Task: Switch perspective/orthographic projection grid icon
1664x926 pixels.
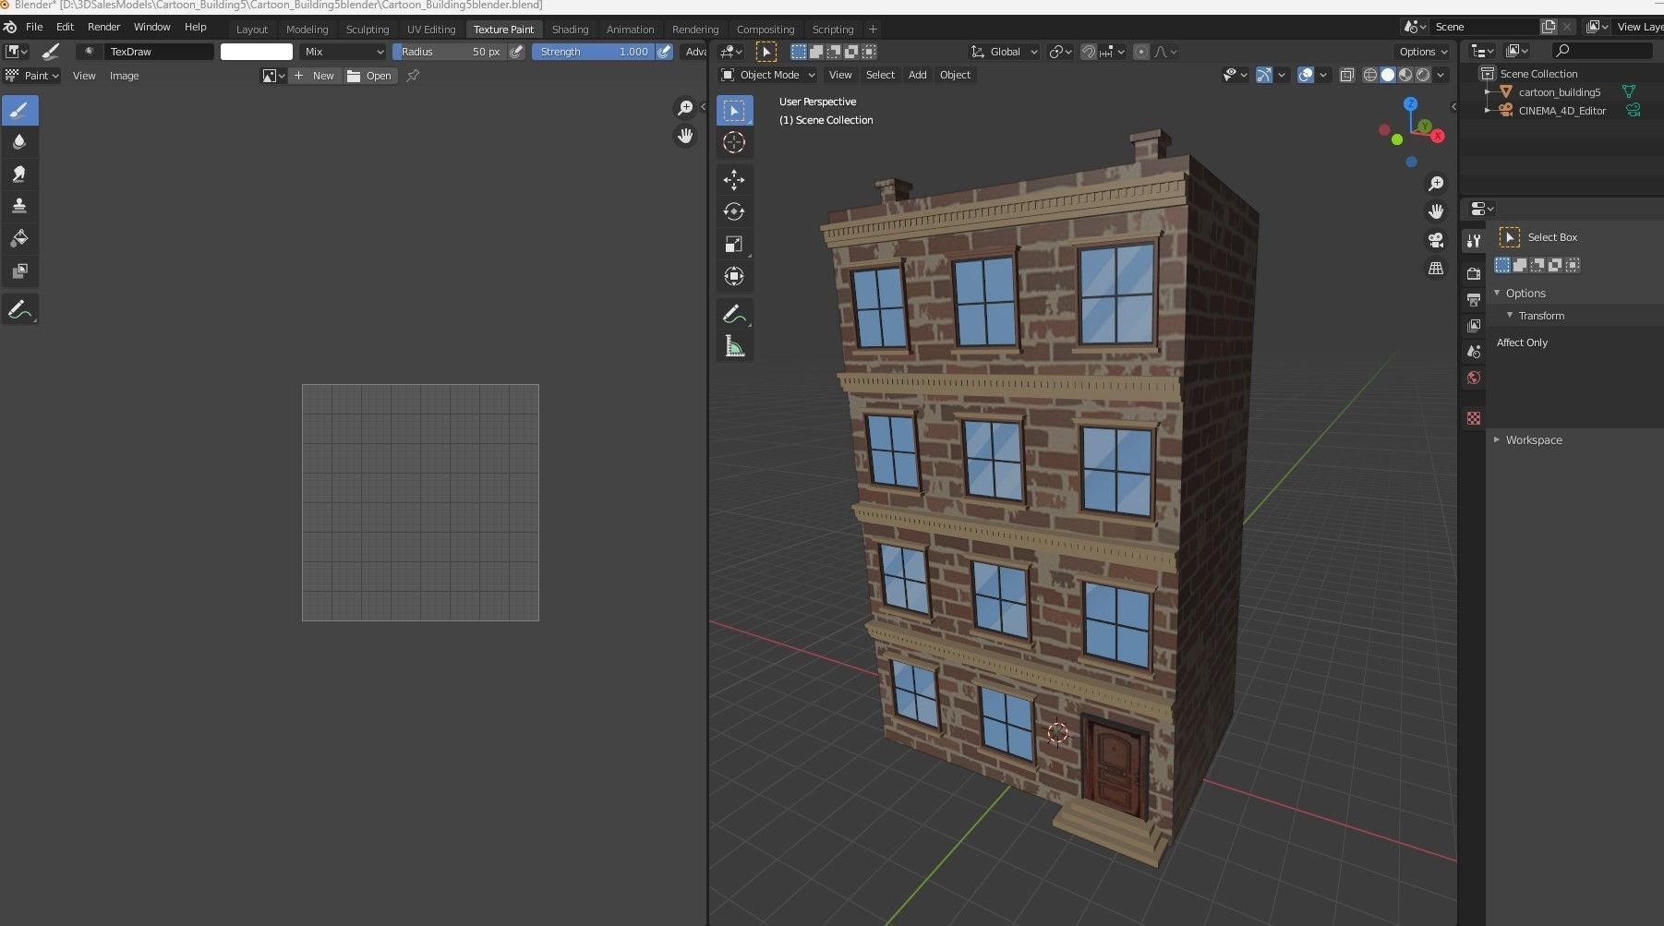Action: [1436, 268]
